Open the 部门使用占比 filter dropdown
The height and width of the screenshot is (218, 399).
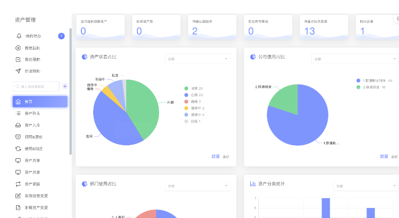point(198,186)
